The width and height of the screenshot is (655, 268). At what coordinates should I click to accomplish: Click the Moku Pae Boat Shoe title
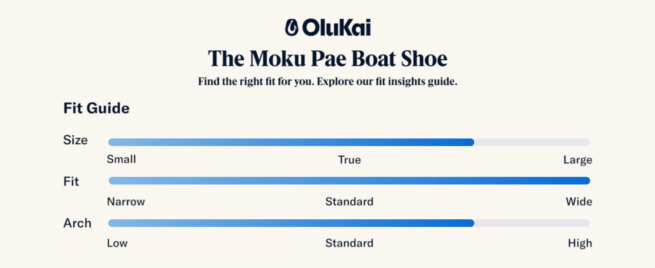click(327, 59)
